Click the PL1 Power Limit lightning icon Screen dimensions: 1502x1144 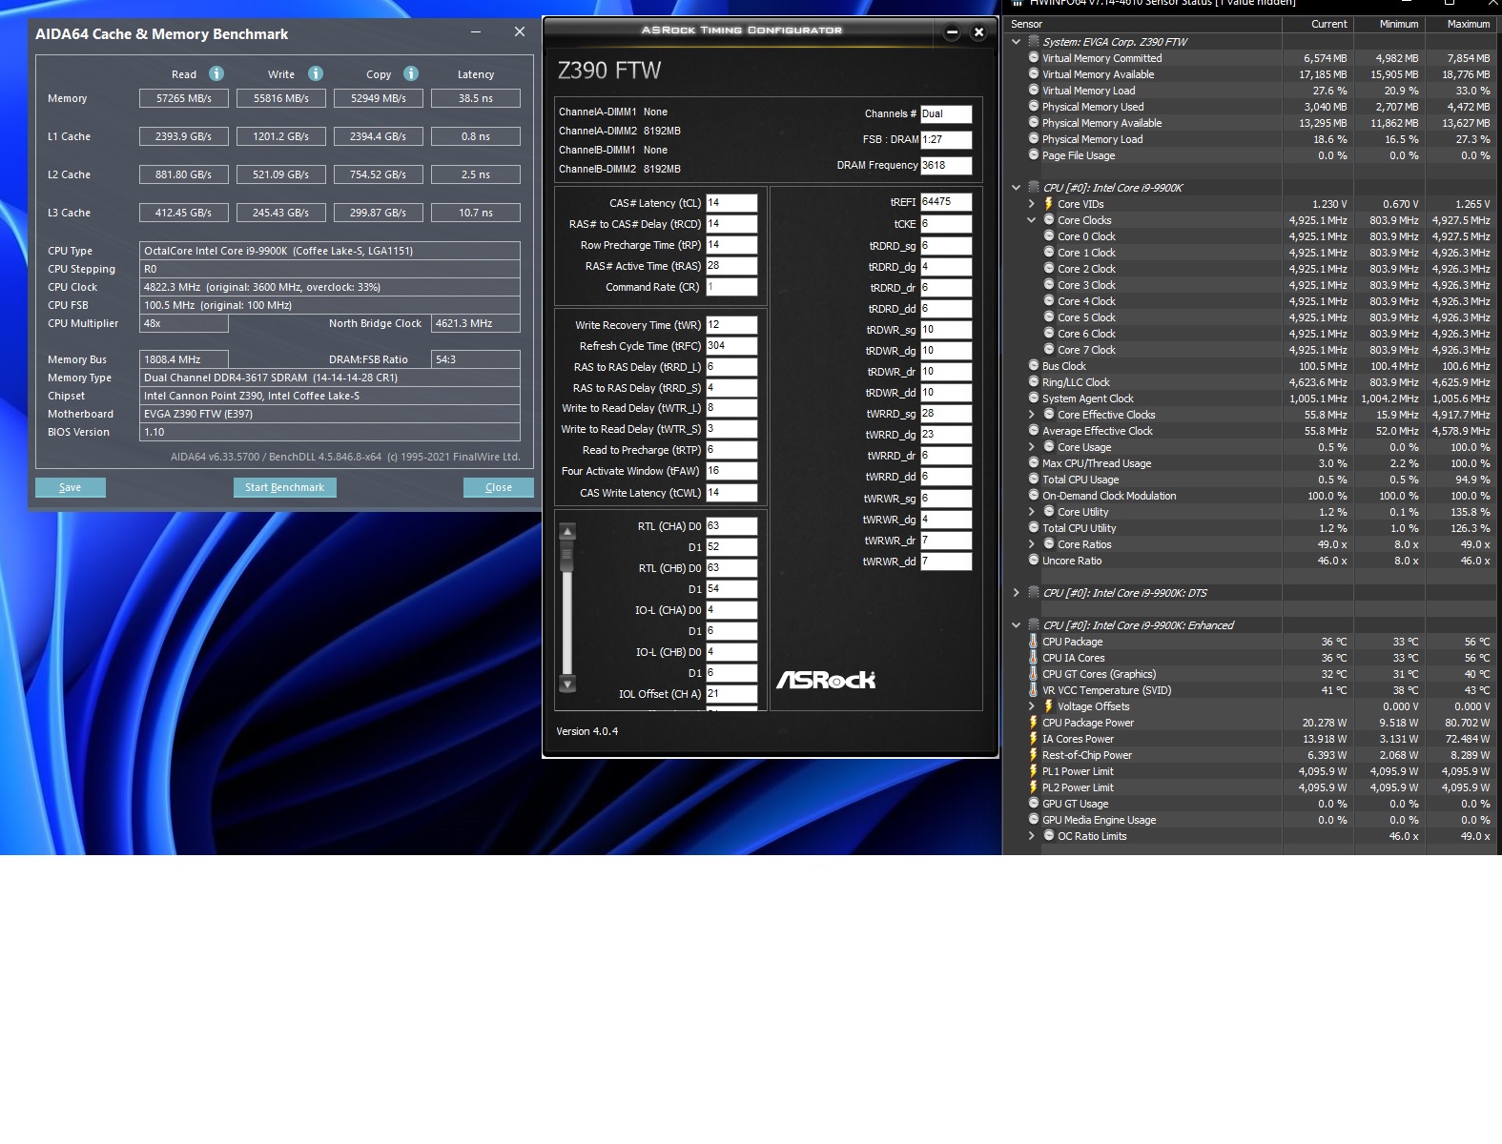click(x=1034, y=771)
